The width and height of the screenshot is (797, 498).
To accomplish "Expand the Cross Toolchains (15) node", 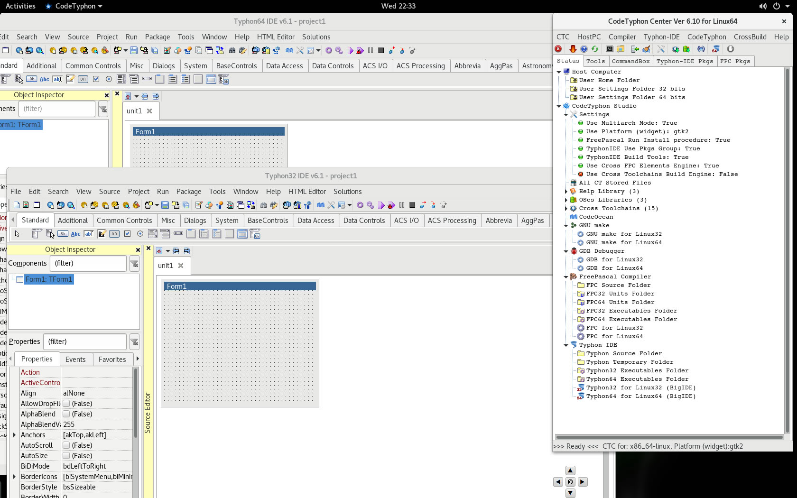I will point(566,209).
